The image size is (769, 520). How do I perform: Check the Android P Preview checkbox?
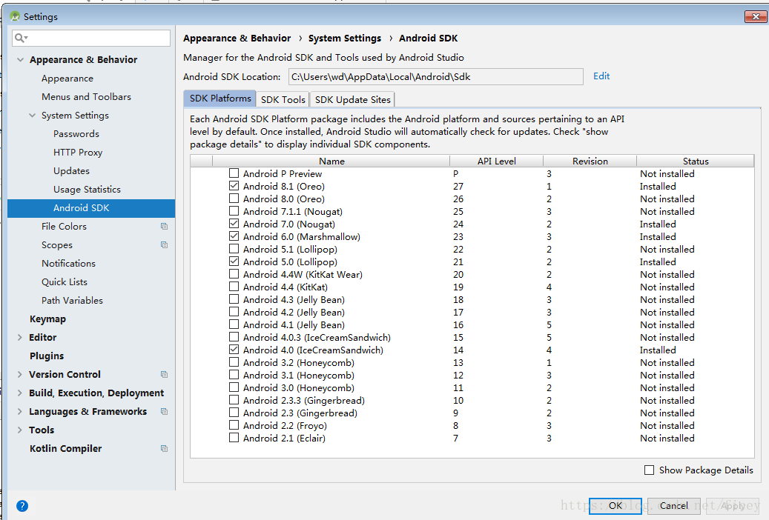[234, 173]
